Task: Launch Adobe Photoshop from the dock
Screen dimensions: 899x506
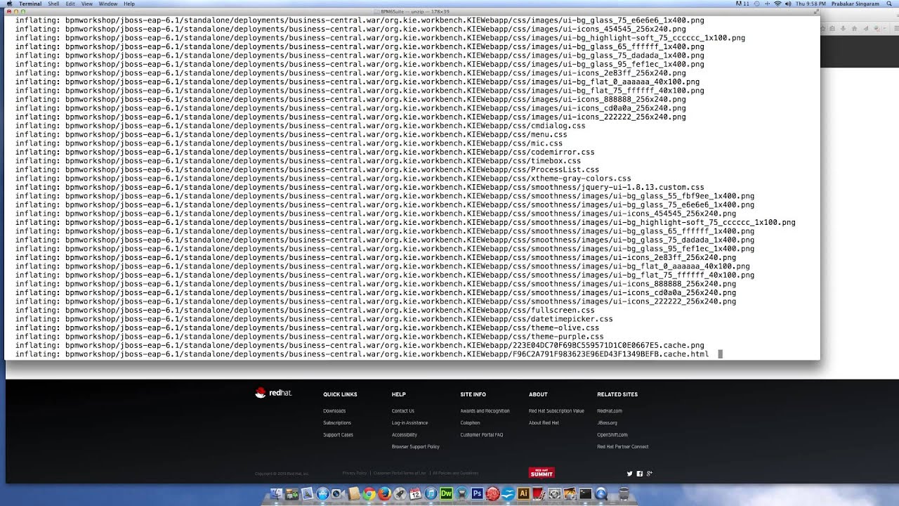Action: 478,494
